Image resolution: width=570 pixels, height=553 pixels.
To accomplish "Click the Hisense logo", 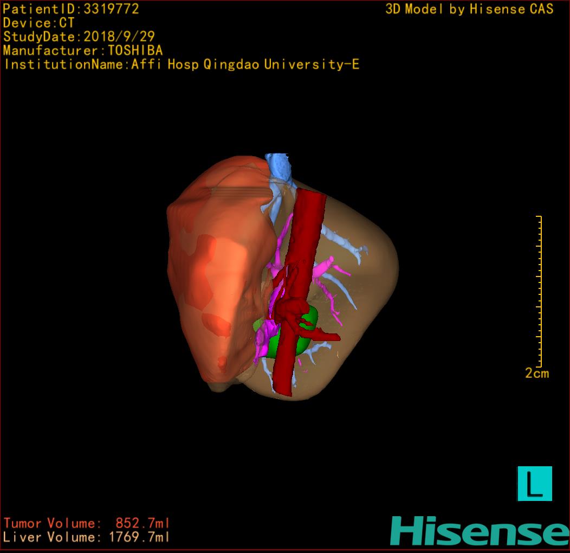I will (x=480, y=531).
